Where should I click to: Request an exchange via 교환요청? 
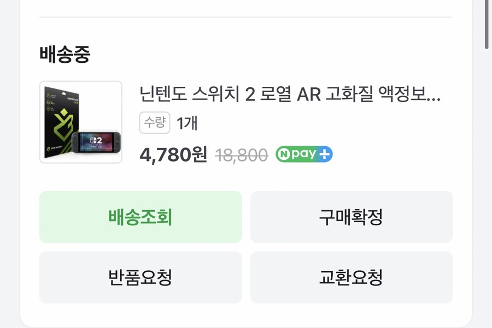pos(352,277)
